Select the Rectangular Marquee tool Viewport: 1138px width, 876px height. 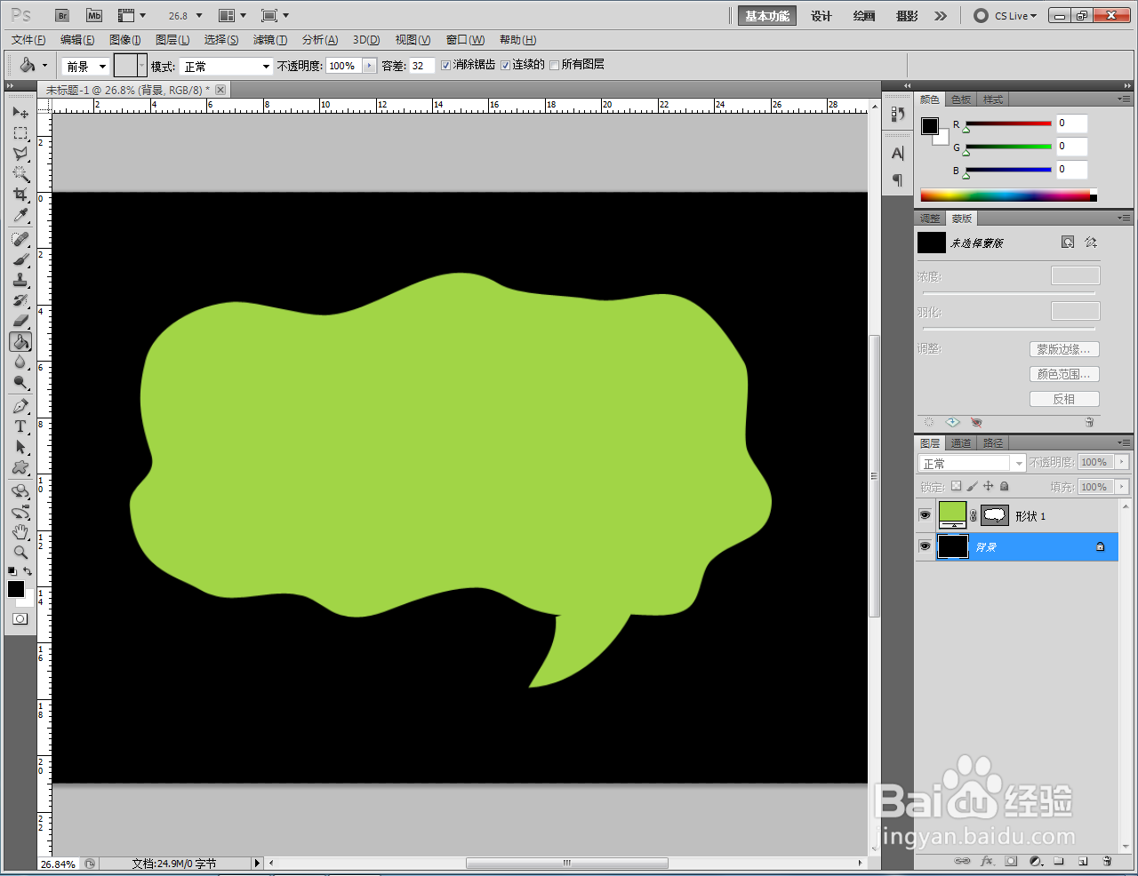click(20, 133)
